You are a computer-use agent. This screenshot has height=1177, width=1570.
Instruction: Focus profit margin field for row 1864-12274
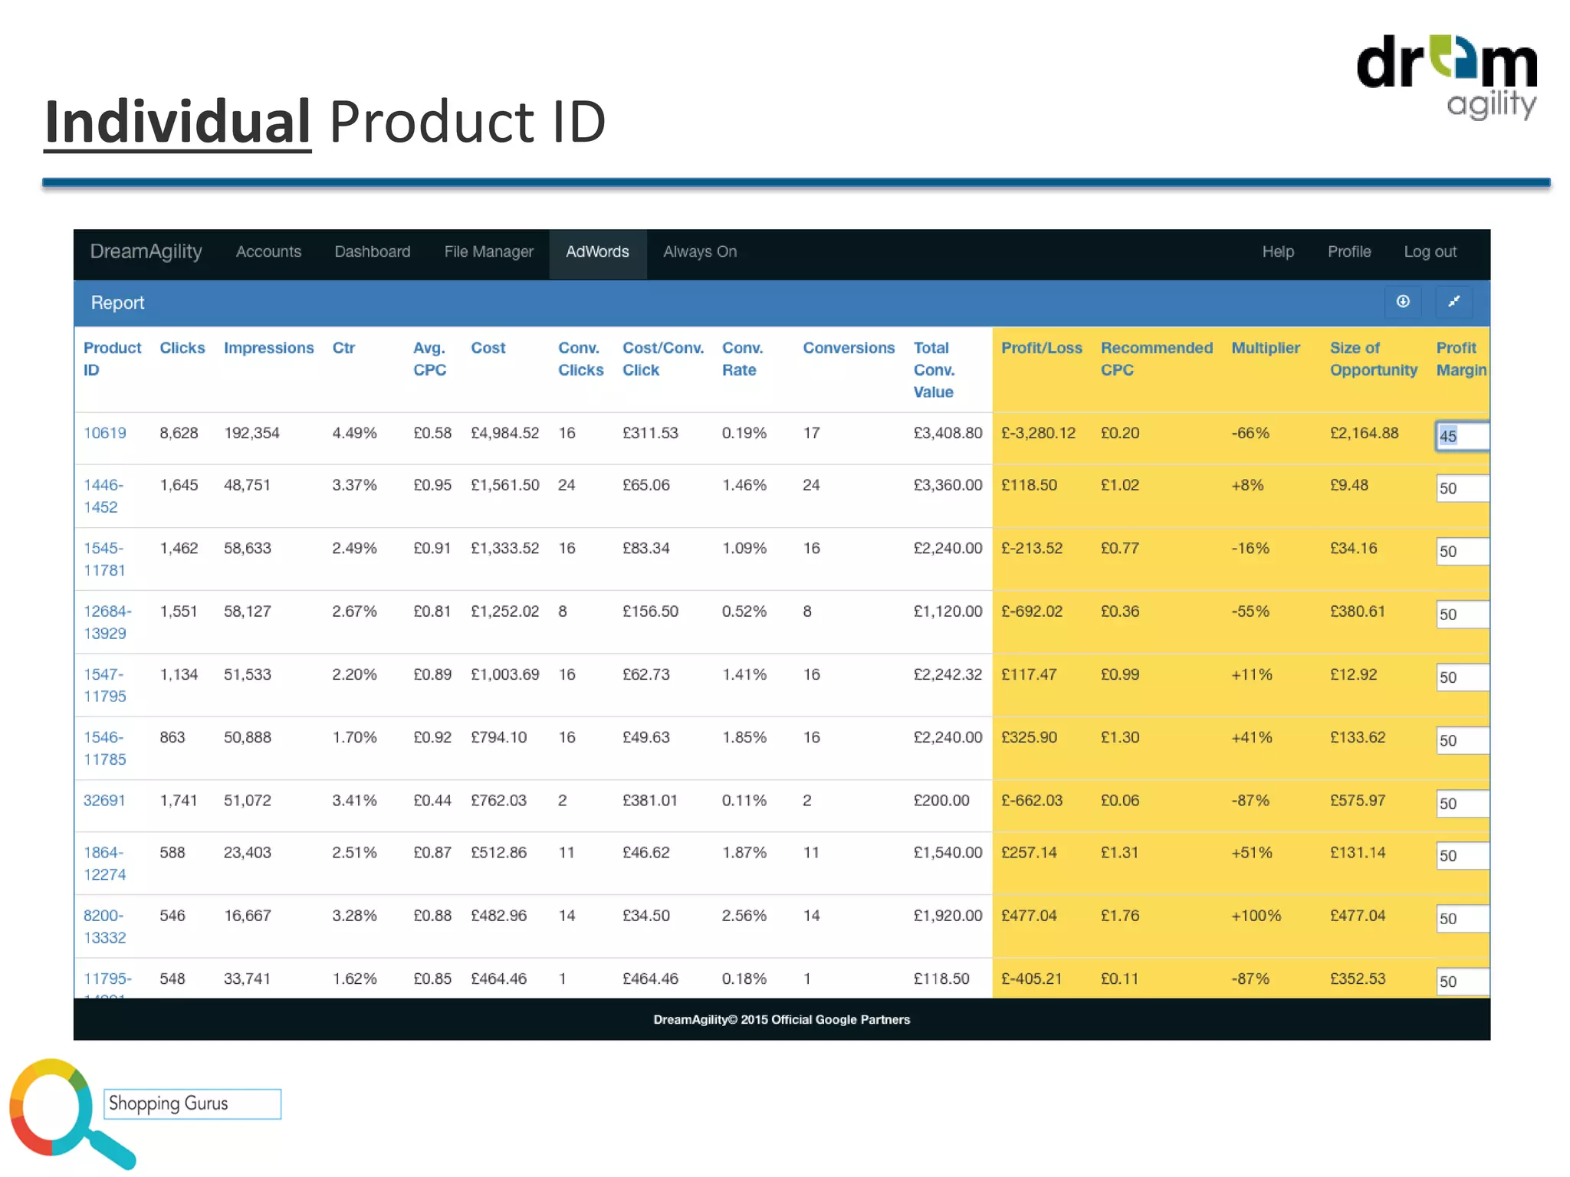[x=1463, y=855]
